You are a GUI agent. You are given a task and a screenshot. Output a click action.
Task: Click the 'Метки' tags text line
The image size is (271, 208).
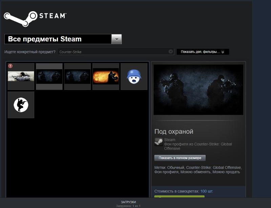[x=198, y=170]
